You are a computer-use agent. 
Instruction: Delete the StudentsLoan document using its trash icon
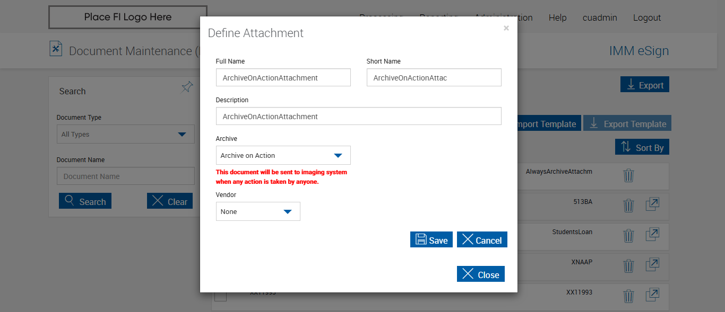point(628,236)
